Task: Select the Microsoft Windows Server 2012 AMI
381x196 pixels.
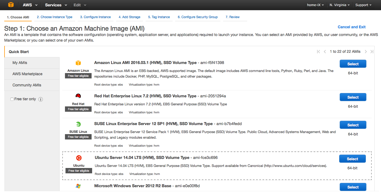Action: tap(353, 187)
